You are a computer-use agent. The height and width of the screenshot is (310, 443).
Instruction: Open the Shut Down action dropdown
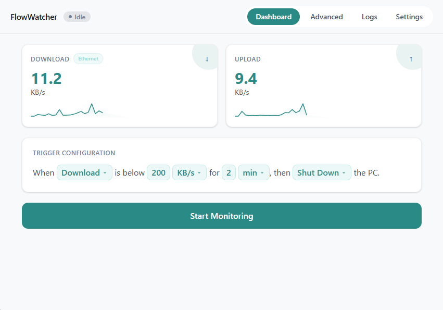[x=321, y=172]
